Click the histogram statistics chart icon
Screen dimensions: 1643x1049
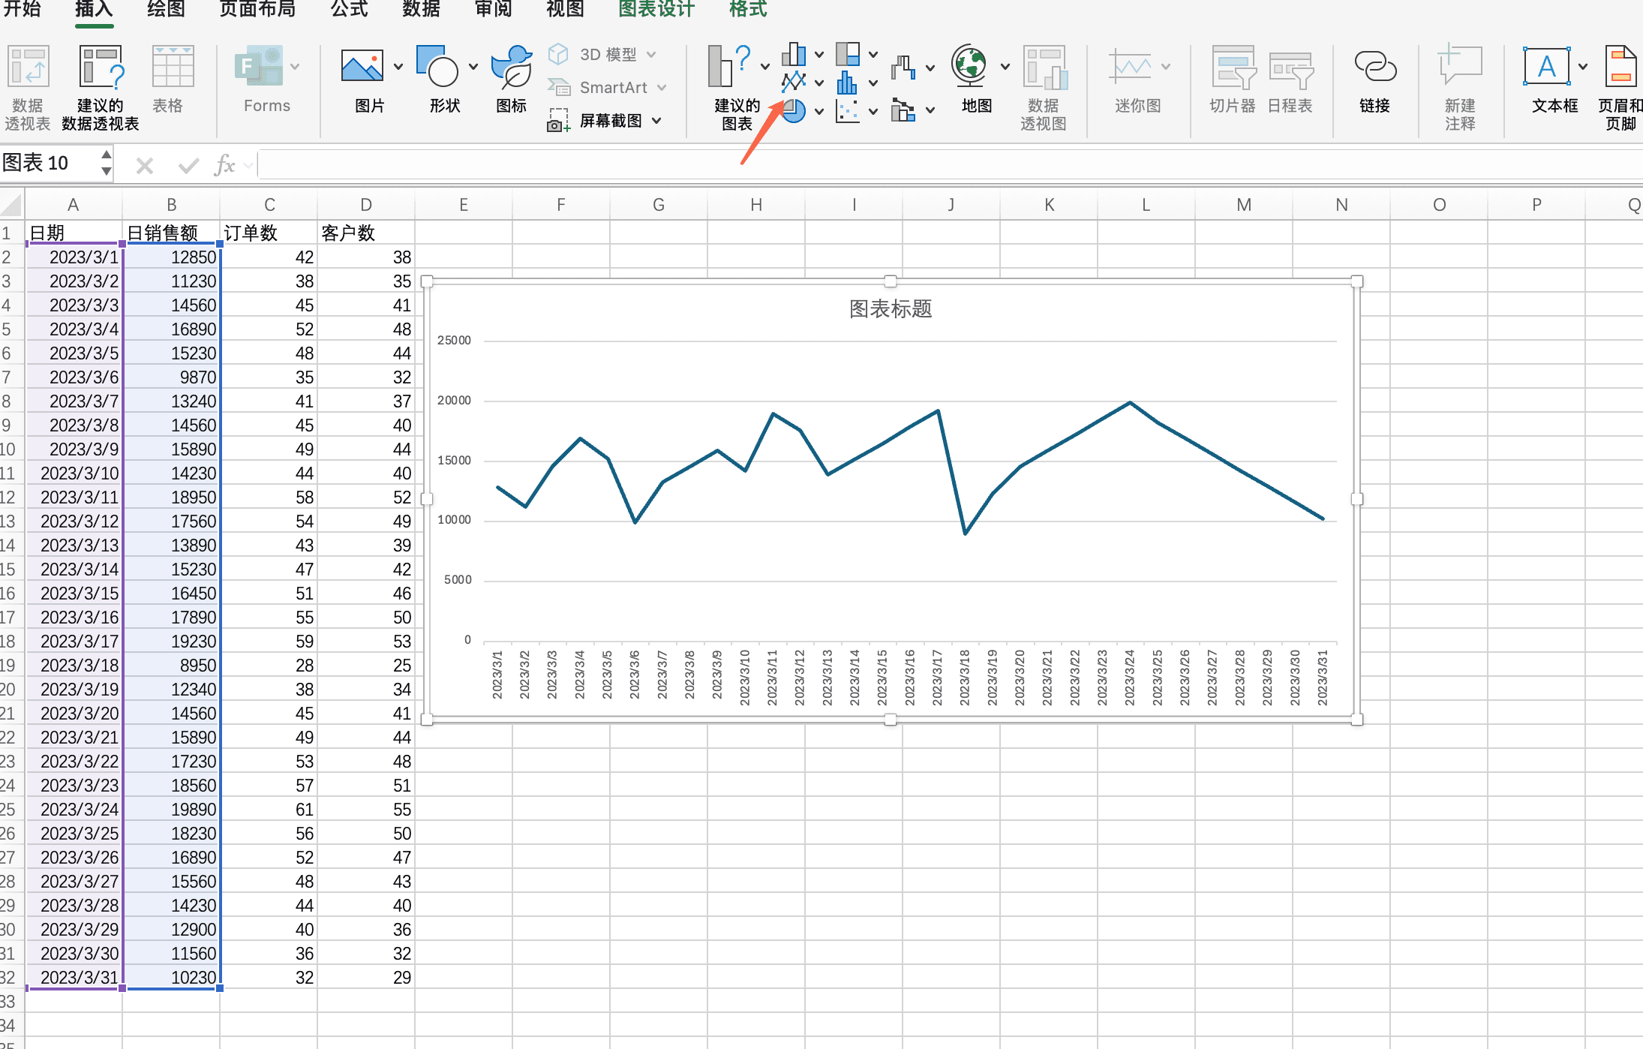847,82
